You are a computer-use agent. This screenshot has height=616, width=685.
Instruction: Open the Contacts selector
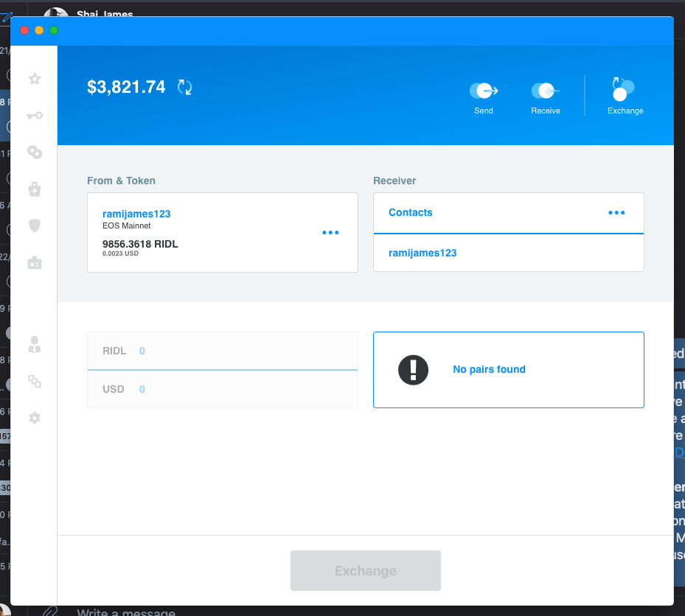[x=410, y=212]
